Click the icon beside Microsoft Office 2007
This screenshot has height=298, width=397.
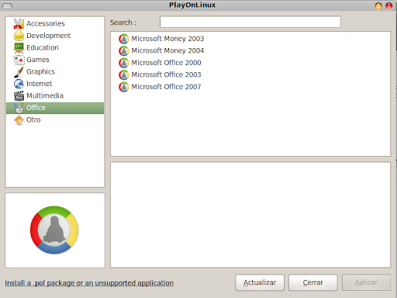[124, 87]
